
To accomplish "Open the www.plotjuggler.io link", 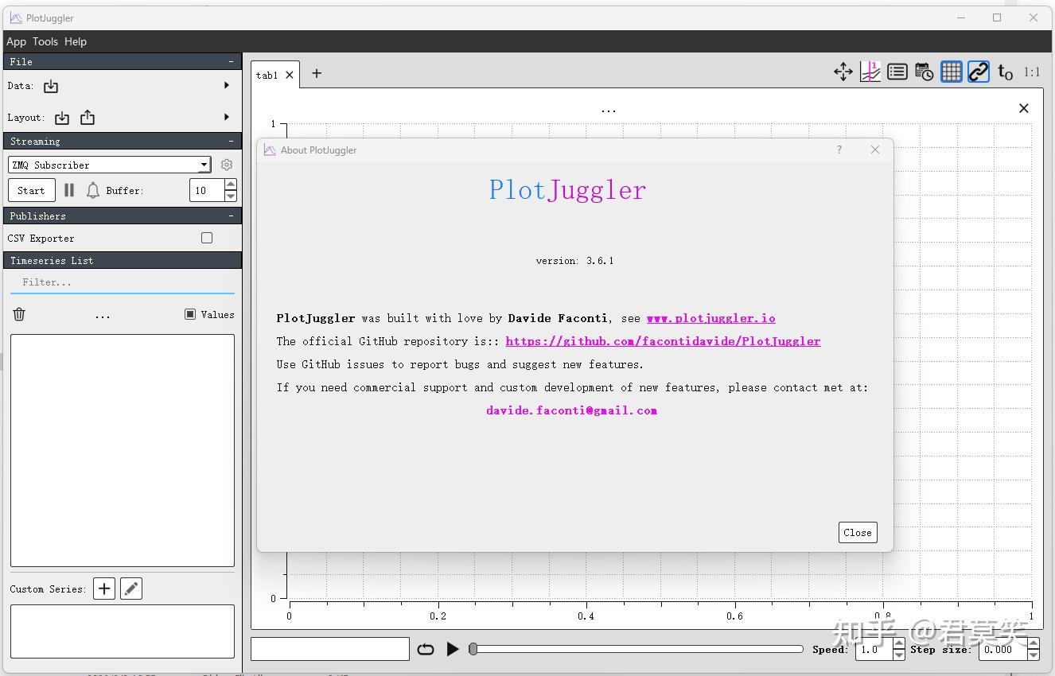I will [710, 317].
